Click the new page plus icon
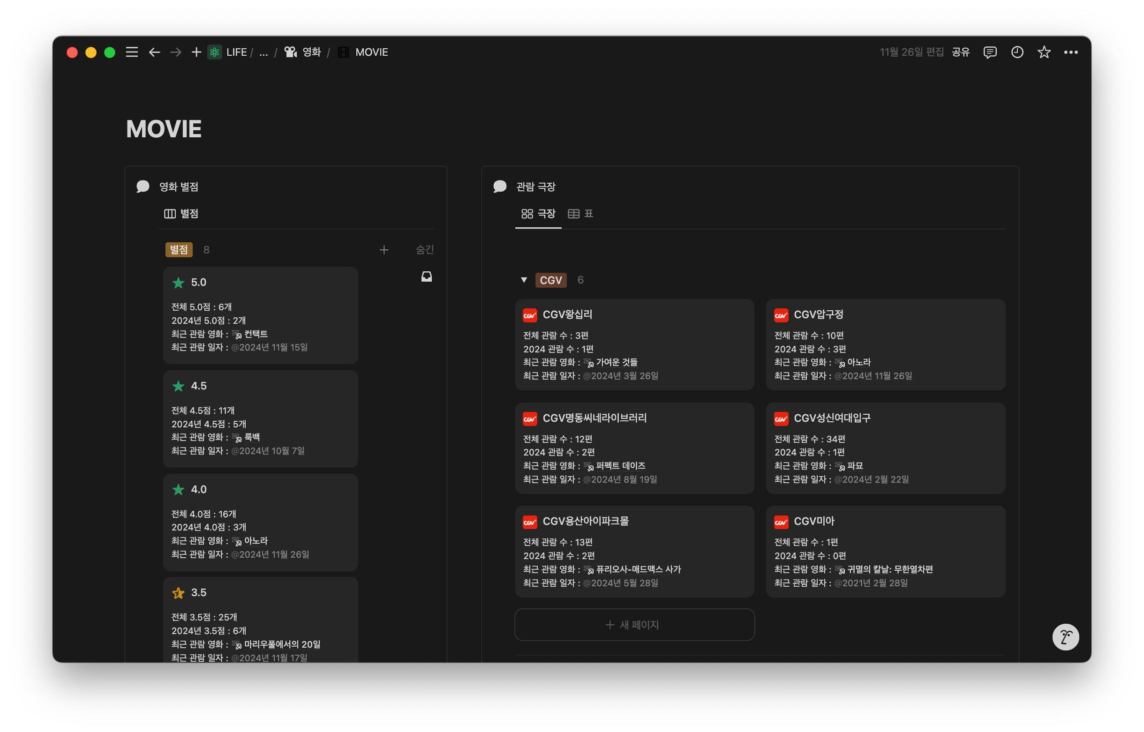The height and width of the screenshot is (732, 1144). [196, 52]
